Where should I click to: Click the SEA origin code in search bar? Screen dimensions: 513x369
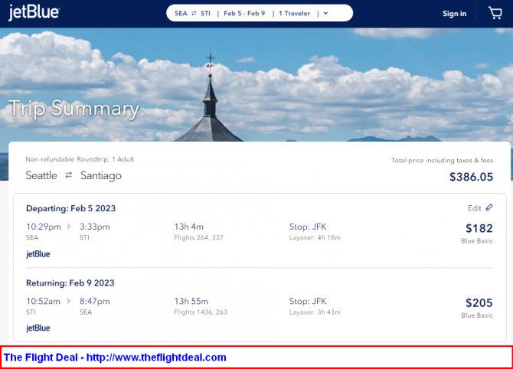point(181,14)
